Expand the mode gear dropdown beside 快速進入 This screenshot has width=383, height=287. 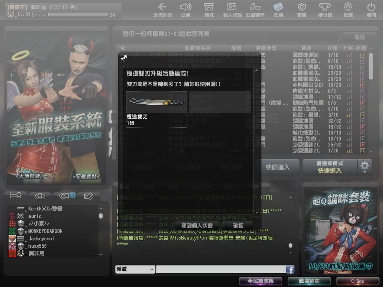[364, 167]
